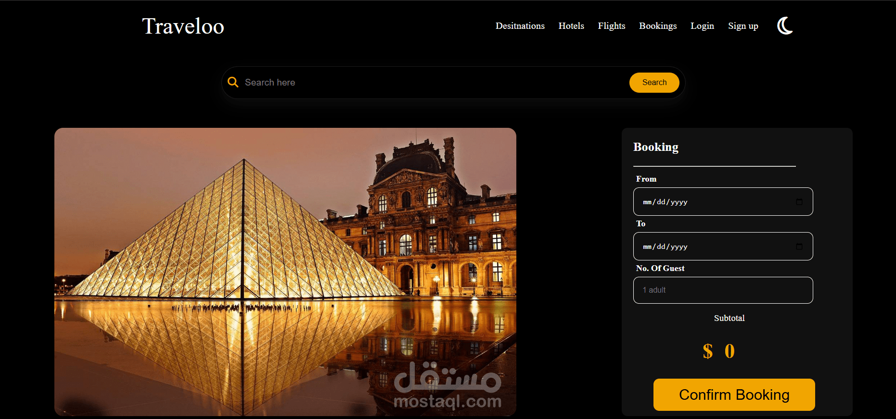Click the orange Search button
Viewport: 896px width, 419px height.
click(x=654, y=83)
